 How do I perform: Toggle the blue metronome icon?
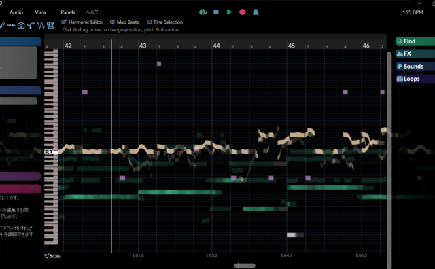pyautogui.click(x=256, y=12)
